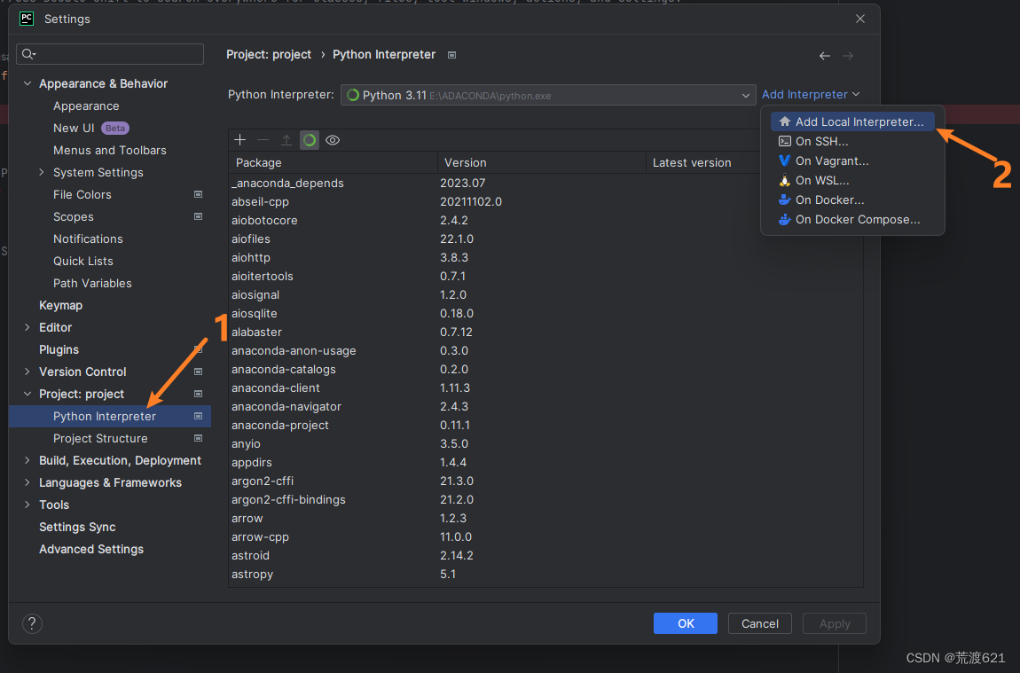This screenshot has width=1020, height=673.
Task: Expand System Settings subtree
Action: coord(42,172)
